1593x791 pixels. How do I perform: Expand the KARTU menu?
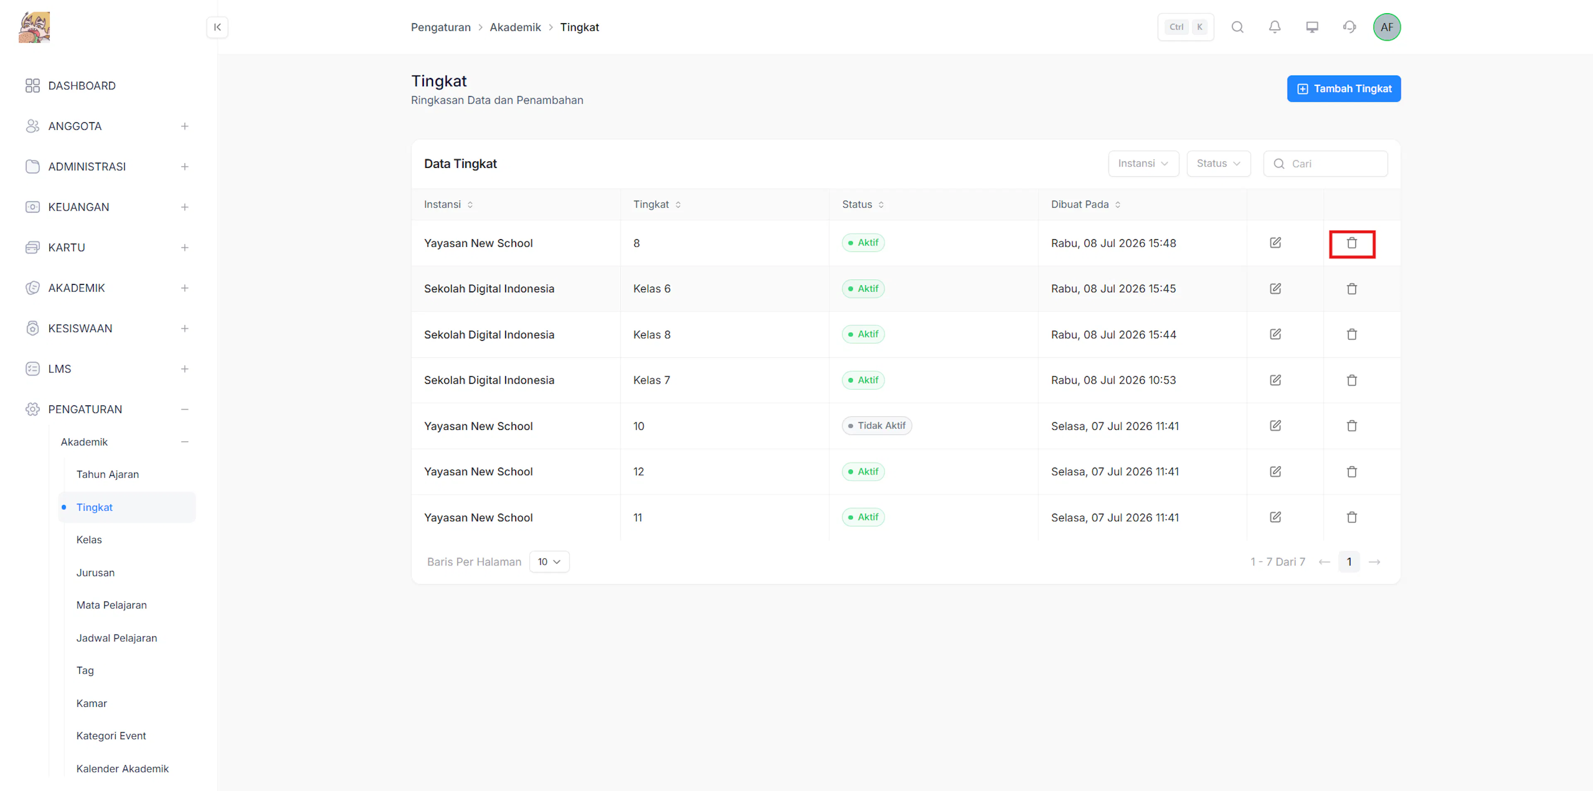click(x=184, y=248)
